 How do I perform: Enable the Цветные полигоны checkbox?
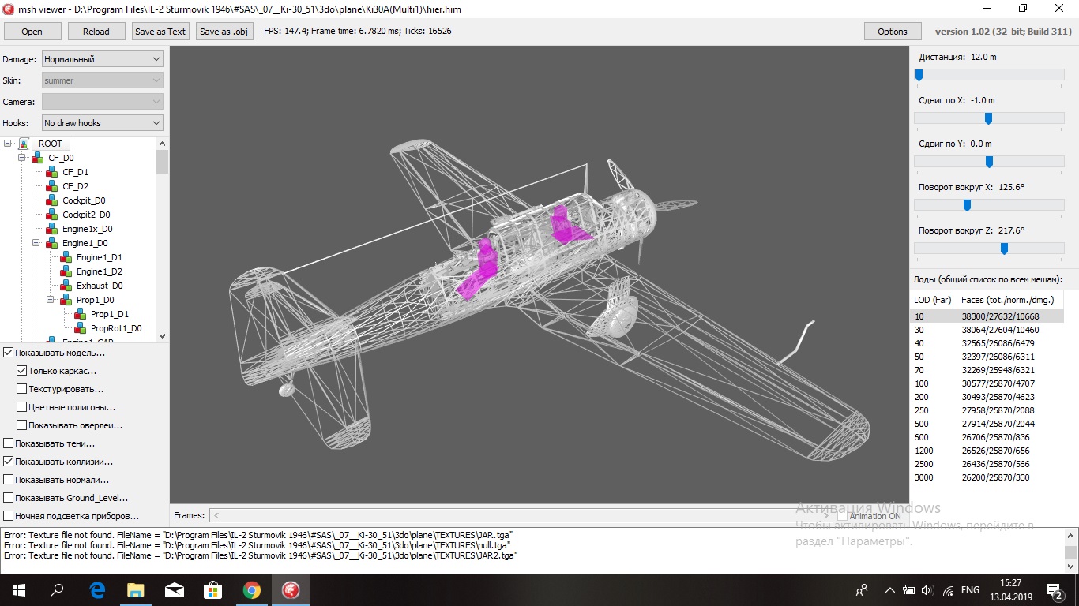22,407
